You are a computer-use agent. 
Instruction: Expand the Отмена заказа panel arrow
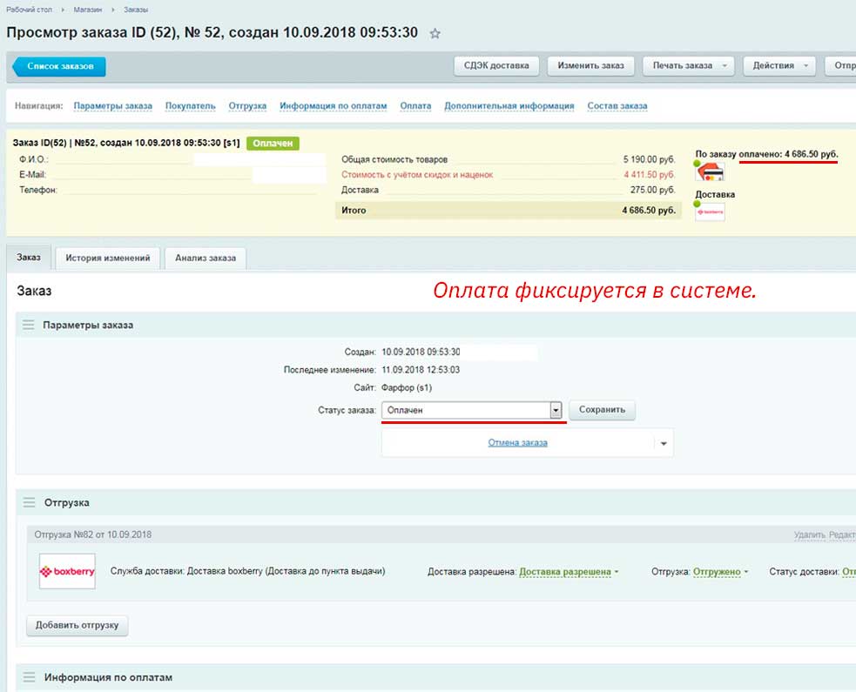664,444
